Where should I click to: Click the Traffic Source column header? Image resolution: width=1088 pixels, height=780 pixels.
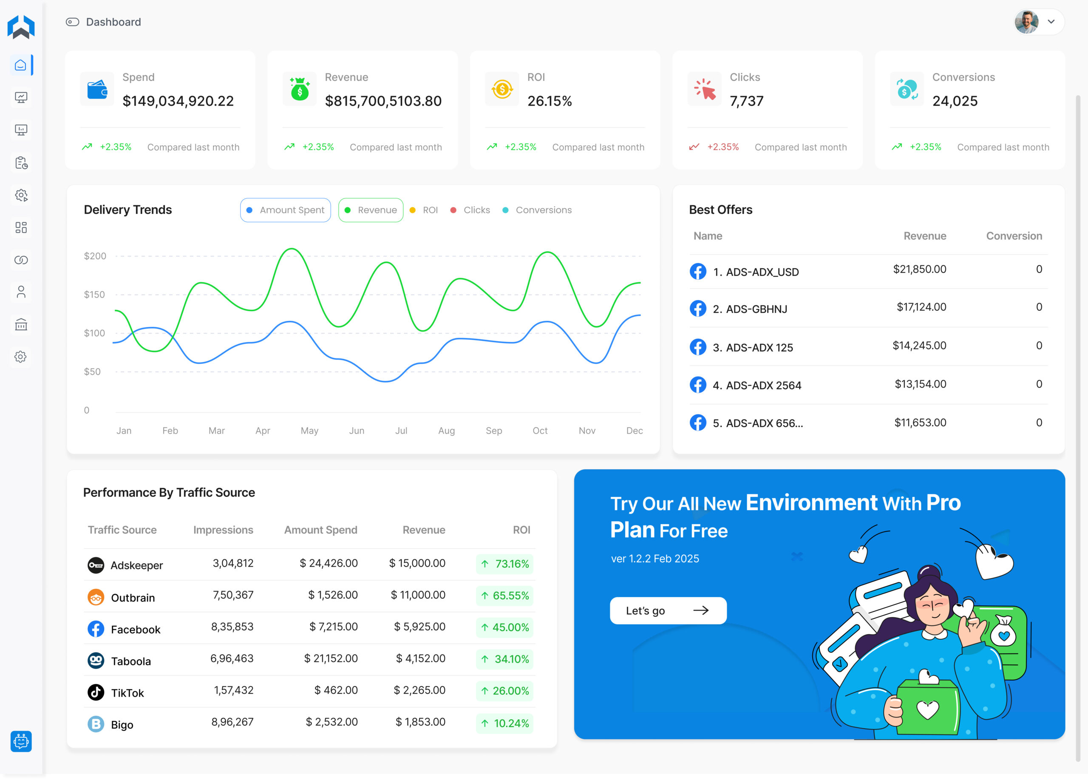pyautogui.click(x=122, y=530)
